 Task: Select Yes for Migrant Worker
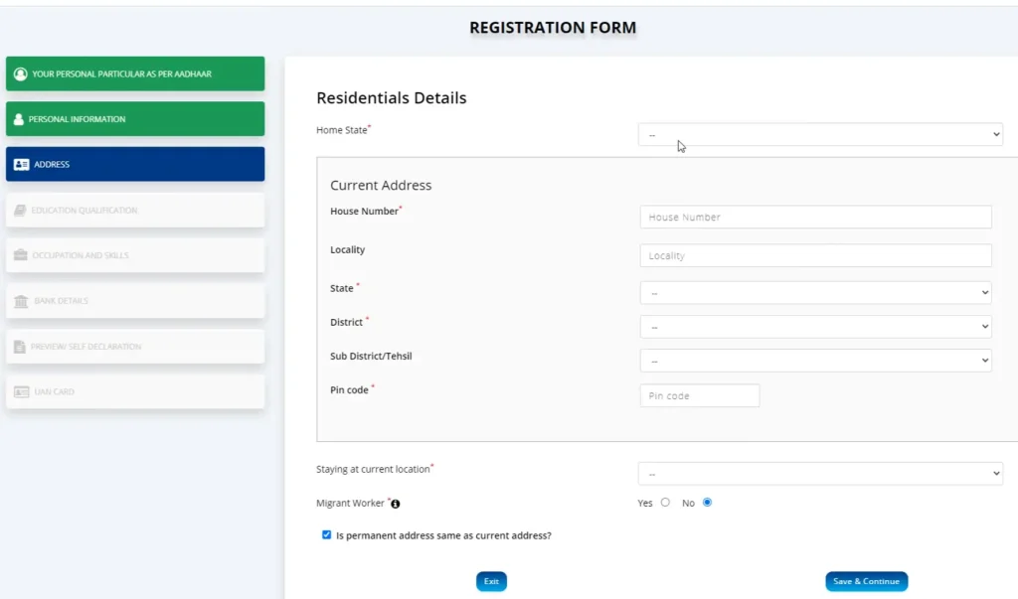coord(665,503)
